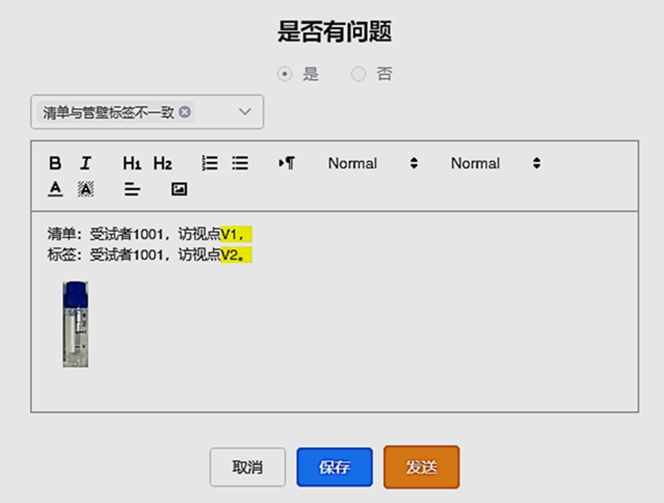The image size is (664, 503).
Task: Click the orange 发送 button
Action: click(x=422, y=467)
